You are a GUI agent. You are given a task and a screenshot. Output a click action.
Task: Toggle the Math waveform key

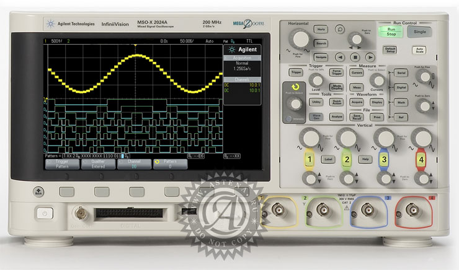tap(401, 102)
